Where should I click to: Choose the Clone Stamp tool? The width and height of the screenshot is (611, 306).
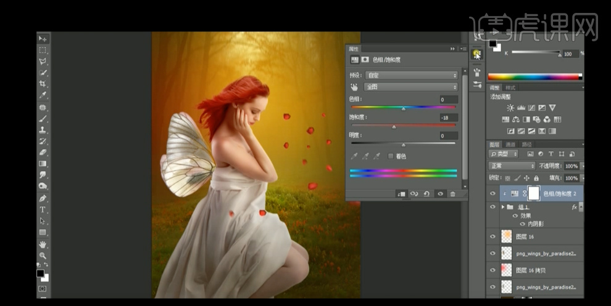pos(43,130)
